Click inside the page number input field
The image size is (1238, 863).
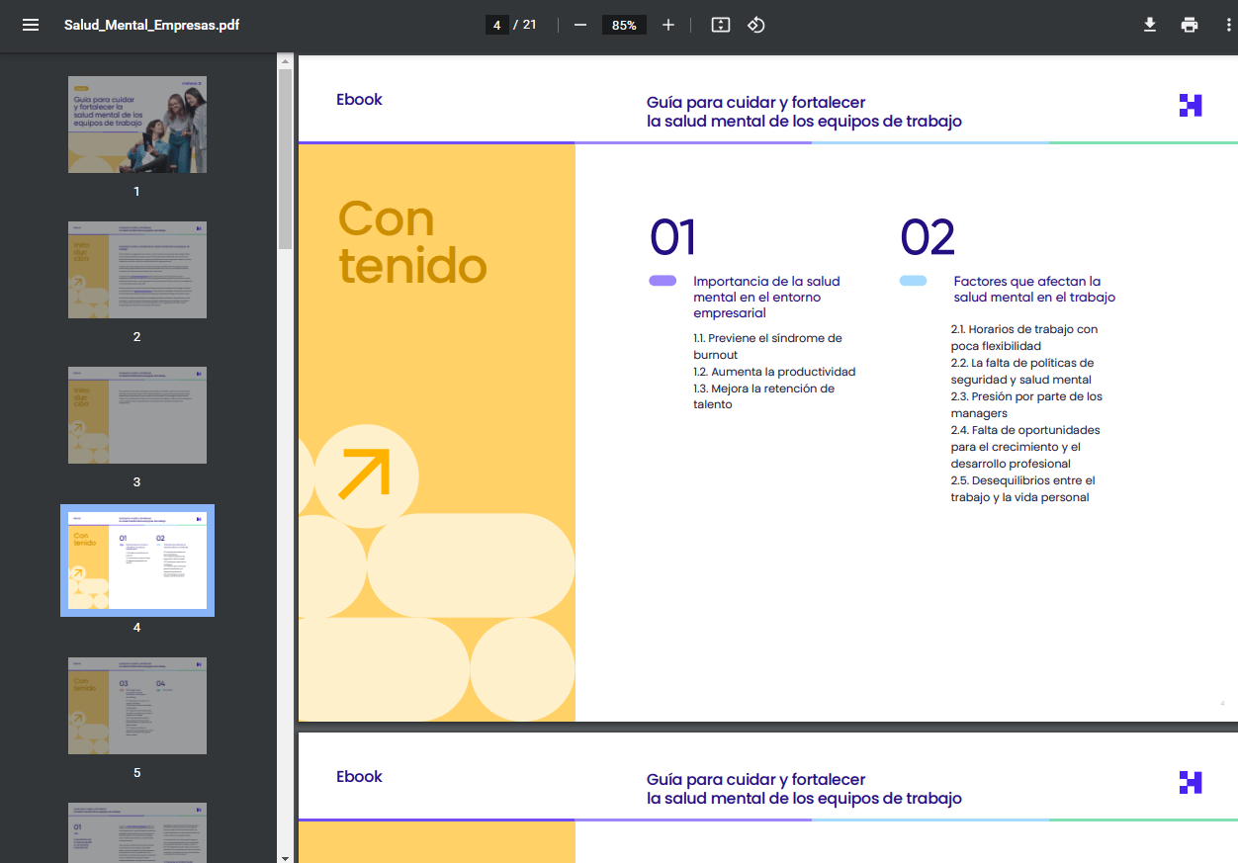496,25
